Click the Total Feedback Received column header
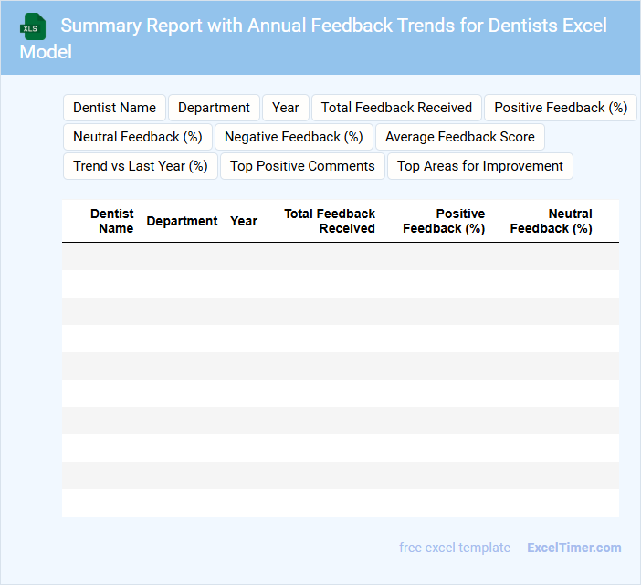Viewport: 641px width, 585px height. (x=330, y=221)
